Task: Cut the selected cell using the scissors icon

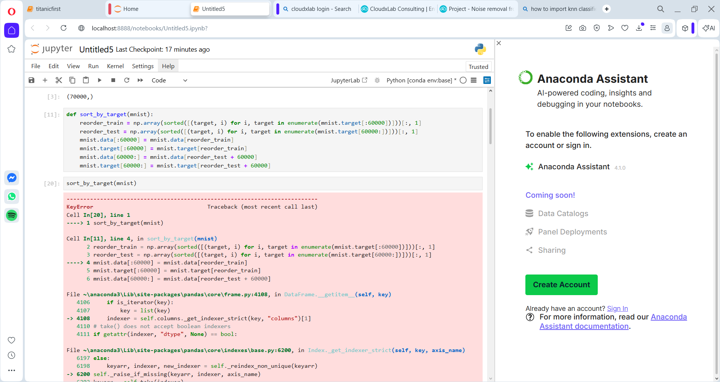Action: point(58,80)
